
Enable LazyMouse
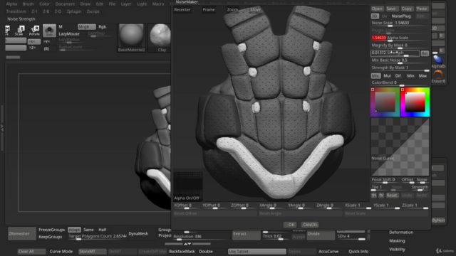(69, 34)
